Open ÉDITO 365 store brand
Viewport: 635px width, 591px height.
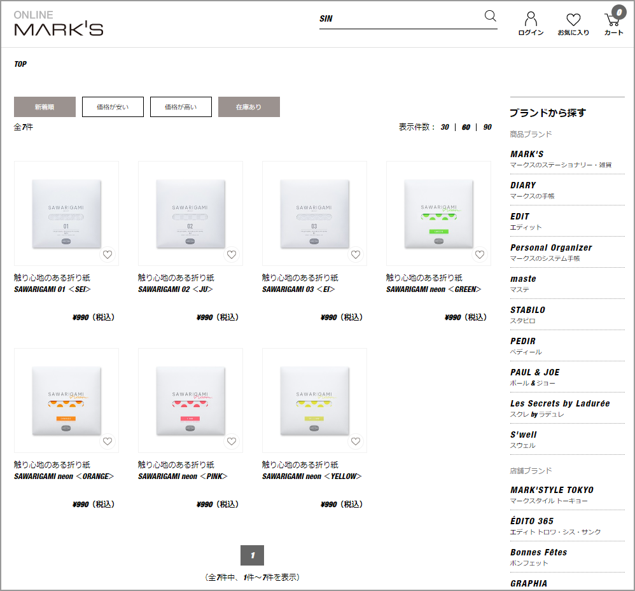point(567,526)
